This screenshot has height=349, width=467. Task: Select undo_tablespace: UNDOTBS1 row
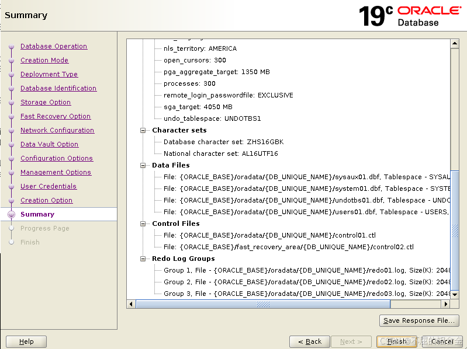coord(212,118)
